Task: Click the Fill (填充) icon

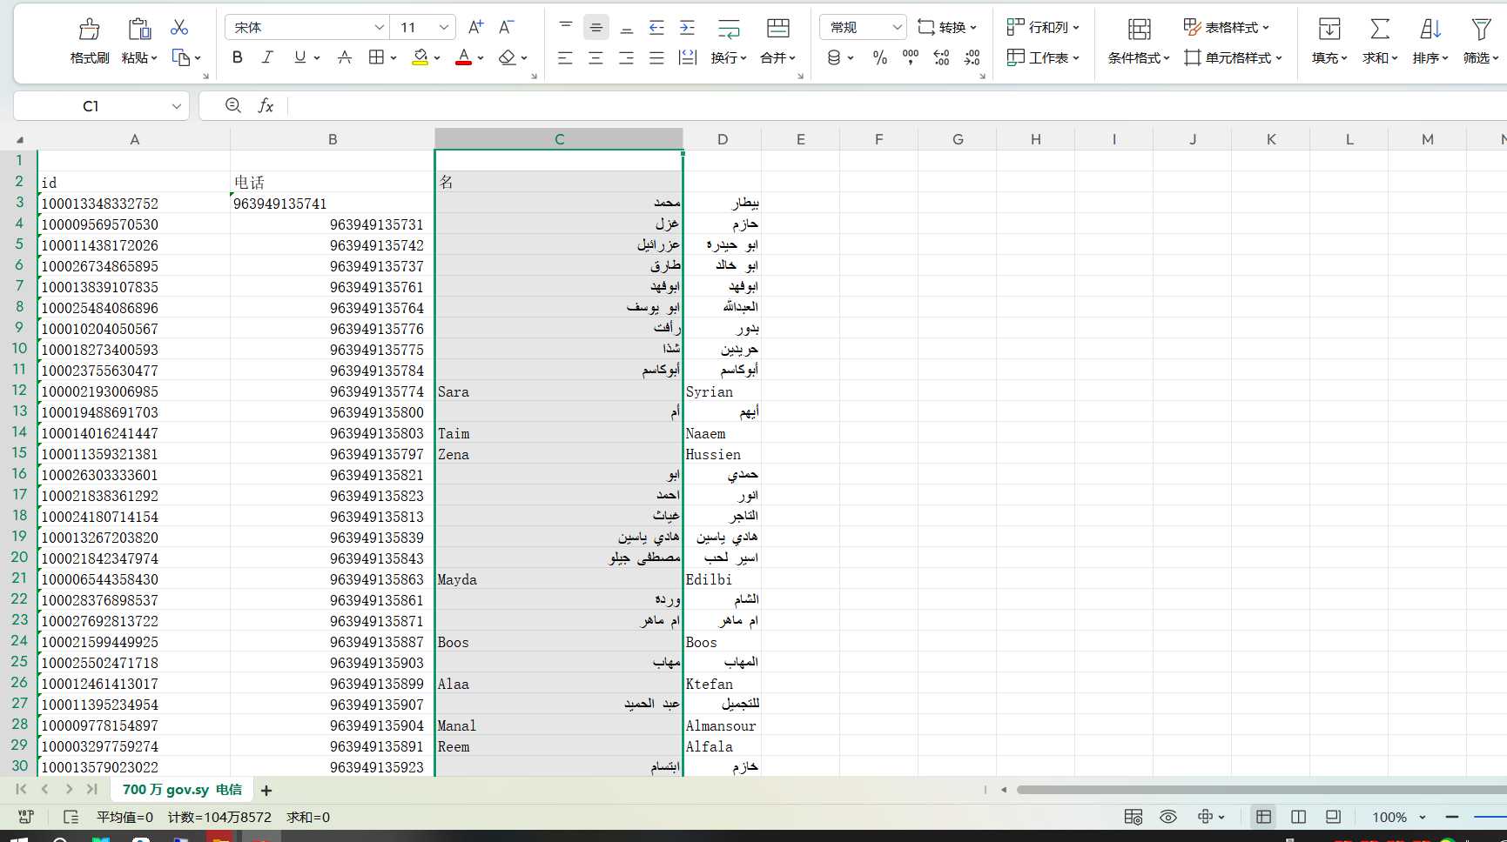Action: pos(1329,30)
